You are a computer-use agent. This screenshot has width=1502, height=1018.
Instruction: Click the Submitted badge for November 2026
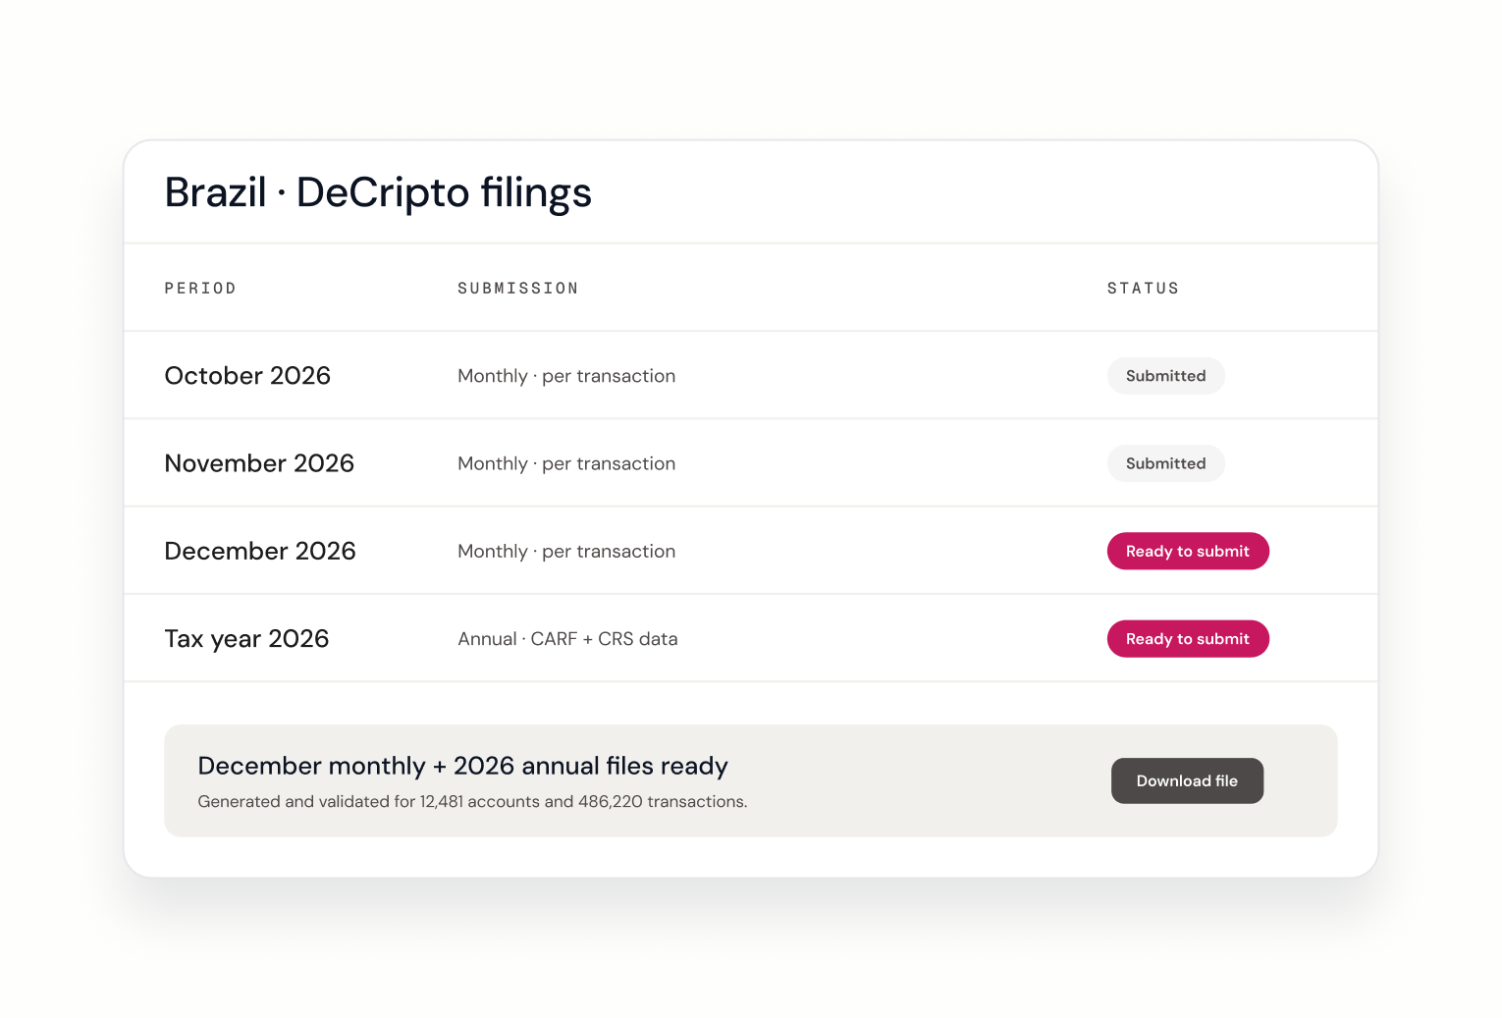(x=1165, y=463)
